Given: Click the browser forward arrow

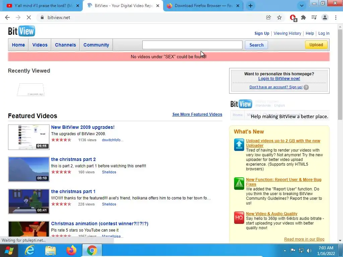Looking at the screenshot, I should (18, 17).
